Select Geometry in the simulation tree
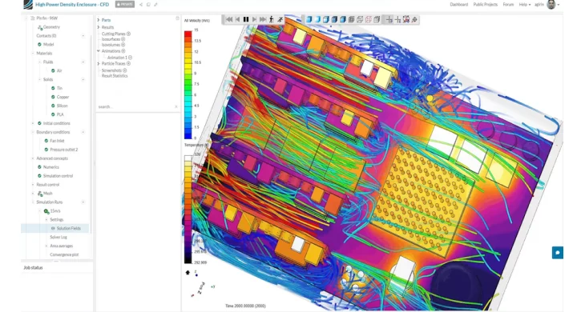Viewport: 585px width, 312px height. coord(51,27)
